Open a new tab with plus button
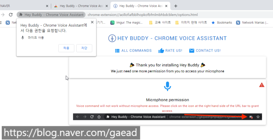The height and width of the screenshot is (140, 273). pos(176,6)
